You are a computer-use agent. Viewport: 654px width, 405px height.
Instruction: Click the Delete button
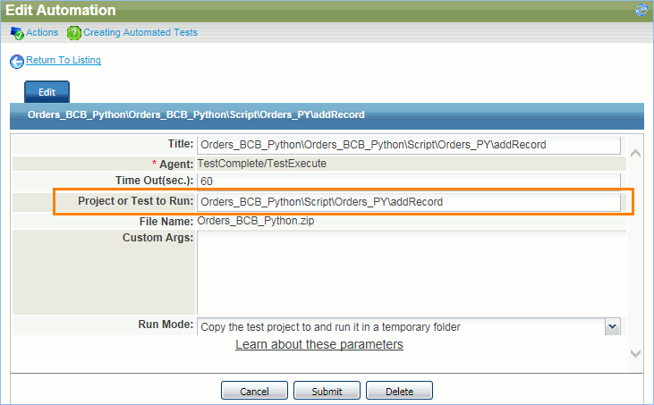click(x=399, y=391)
